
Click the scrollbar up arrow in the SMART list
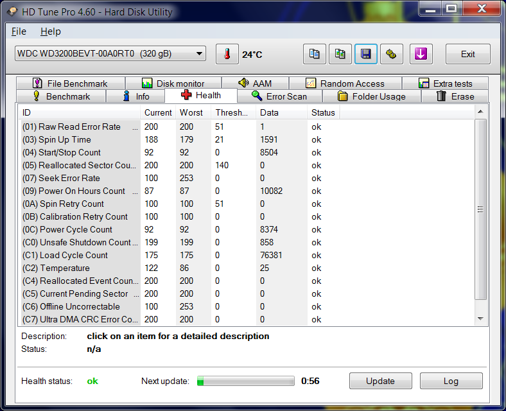(480, 112)
